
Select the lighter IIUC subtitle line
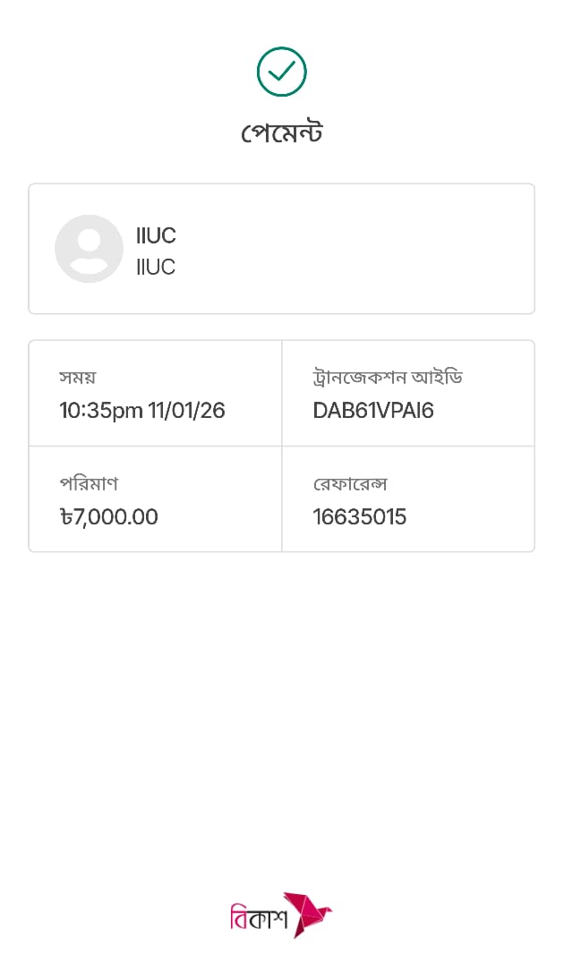[x=156, y=268]
